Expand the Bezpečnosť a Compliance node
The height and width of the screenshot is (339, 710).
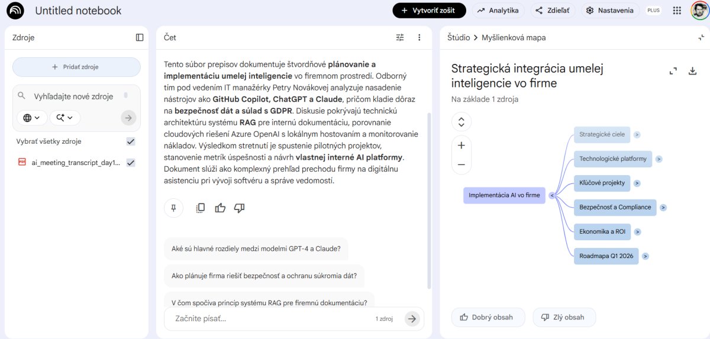pos(663,207)
